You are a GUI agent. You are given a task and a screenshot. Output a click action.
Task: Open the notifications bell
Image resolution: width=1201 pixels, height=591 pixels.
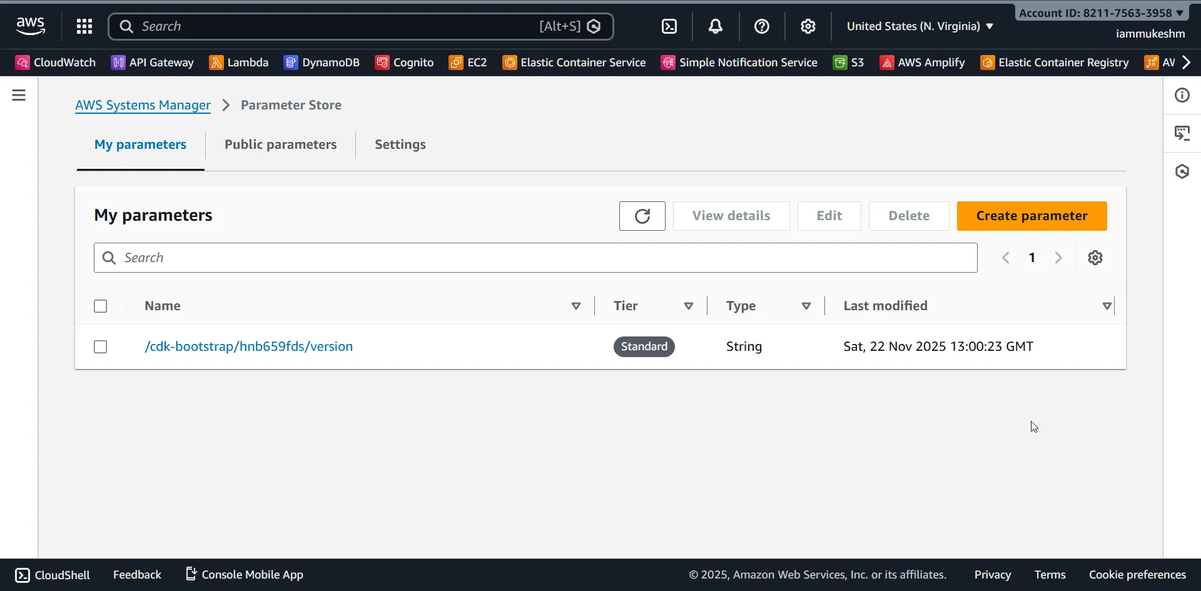(716, 26)
